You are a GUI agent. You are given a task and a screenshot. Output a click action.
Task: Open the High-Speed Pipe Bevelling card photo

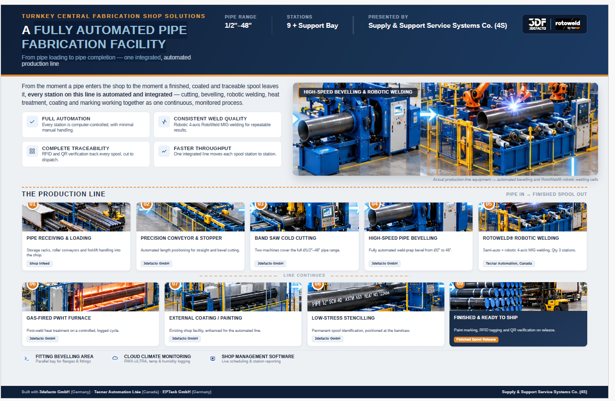coord(418,217)
